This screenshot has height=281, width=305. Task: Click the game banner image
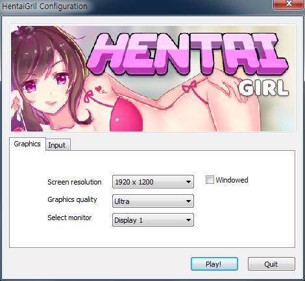[x=153, y=78]
